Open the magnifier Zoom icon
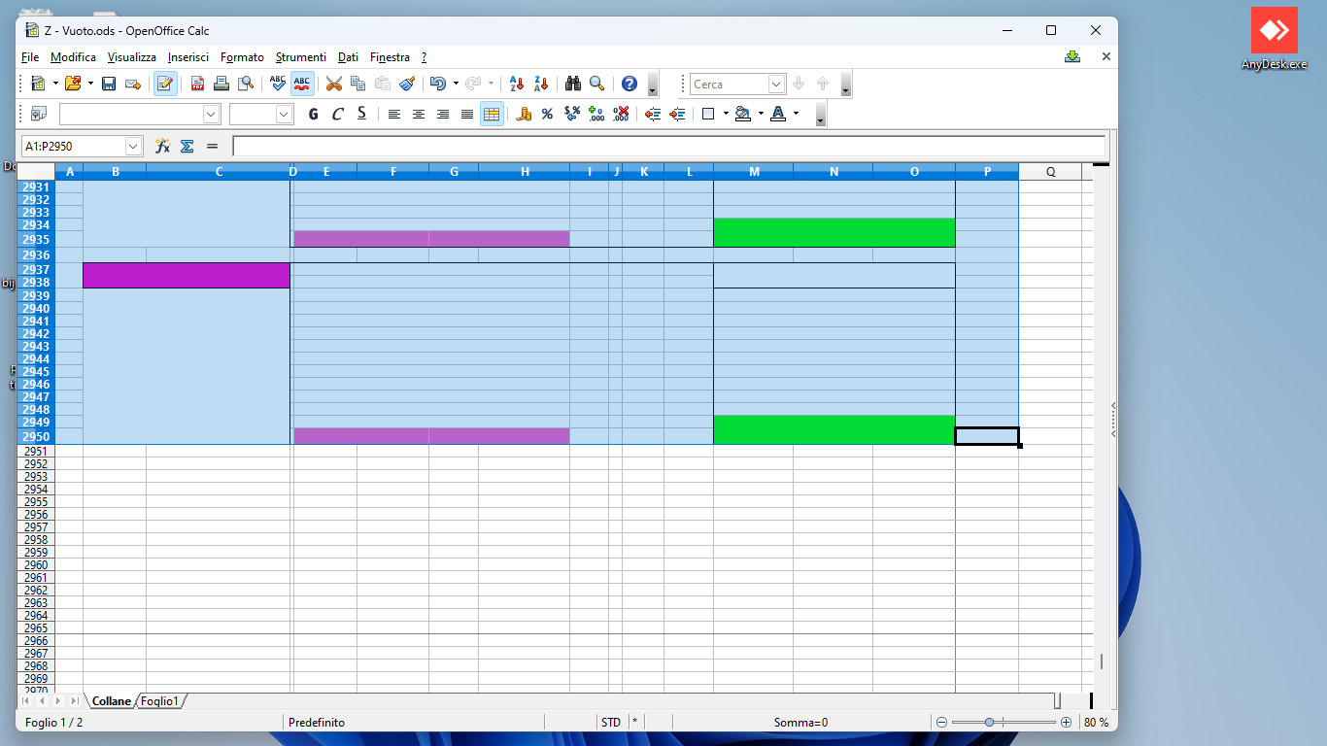This screenshot has height=746, width=1327. pyautogui.click(x=597, y=84)
